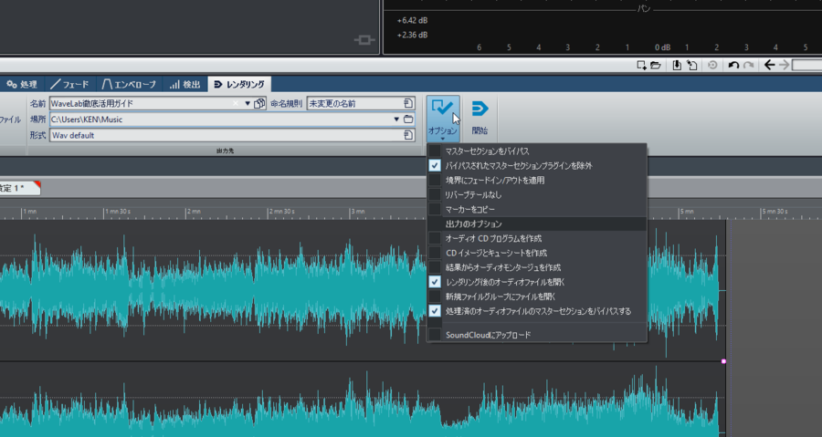
Task: Enable リバーブテールなし option
Action: tap(435, 194)
